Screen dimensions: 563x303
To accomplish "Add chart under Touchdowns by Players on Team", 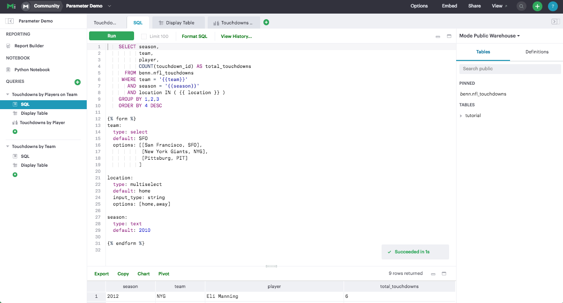I will (15, 132).
